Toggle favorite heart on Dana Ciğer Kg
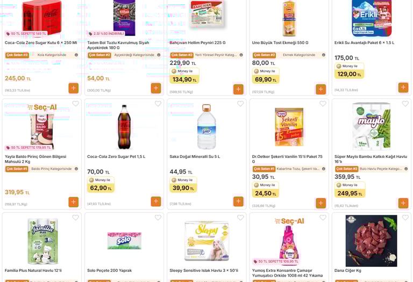 pyautogui.click(x=405, y=218)
